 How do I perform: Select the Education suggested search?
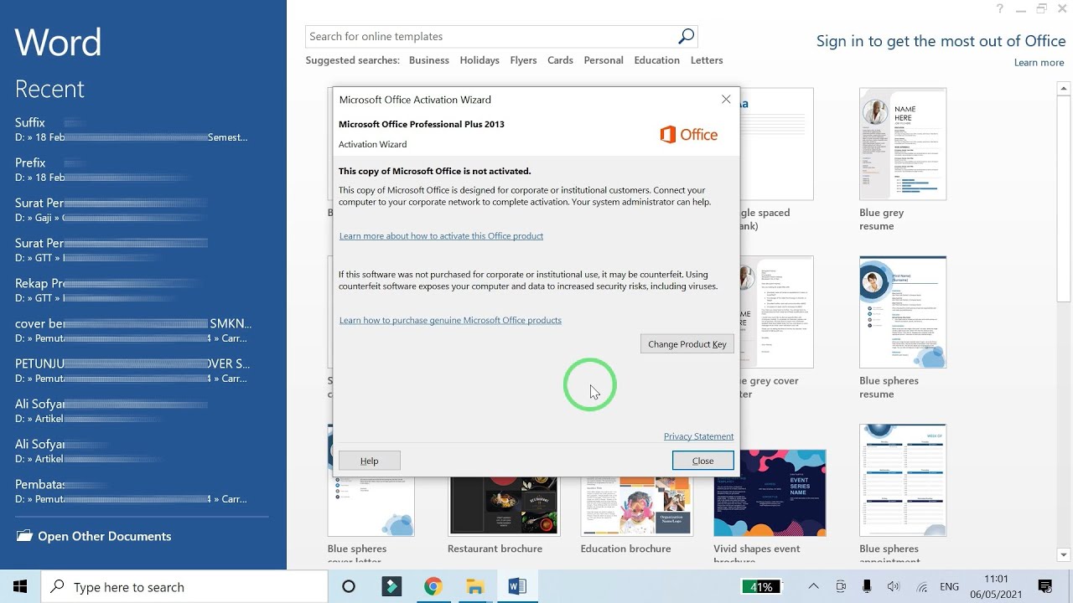(x=656, y=60)
